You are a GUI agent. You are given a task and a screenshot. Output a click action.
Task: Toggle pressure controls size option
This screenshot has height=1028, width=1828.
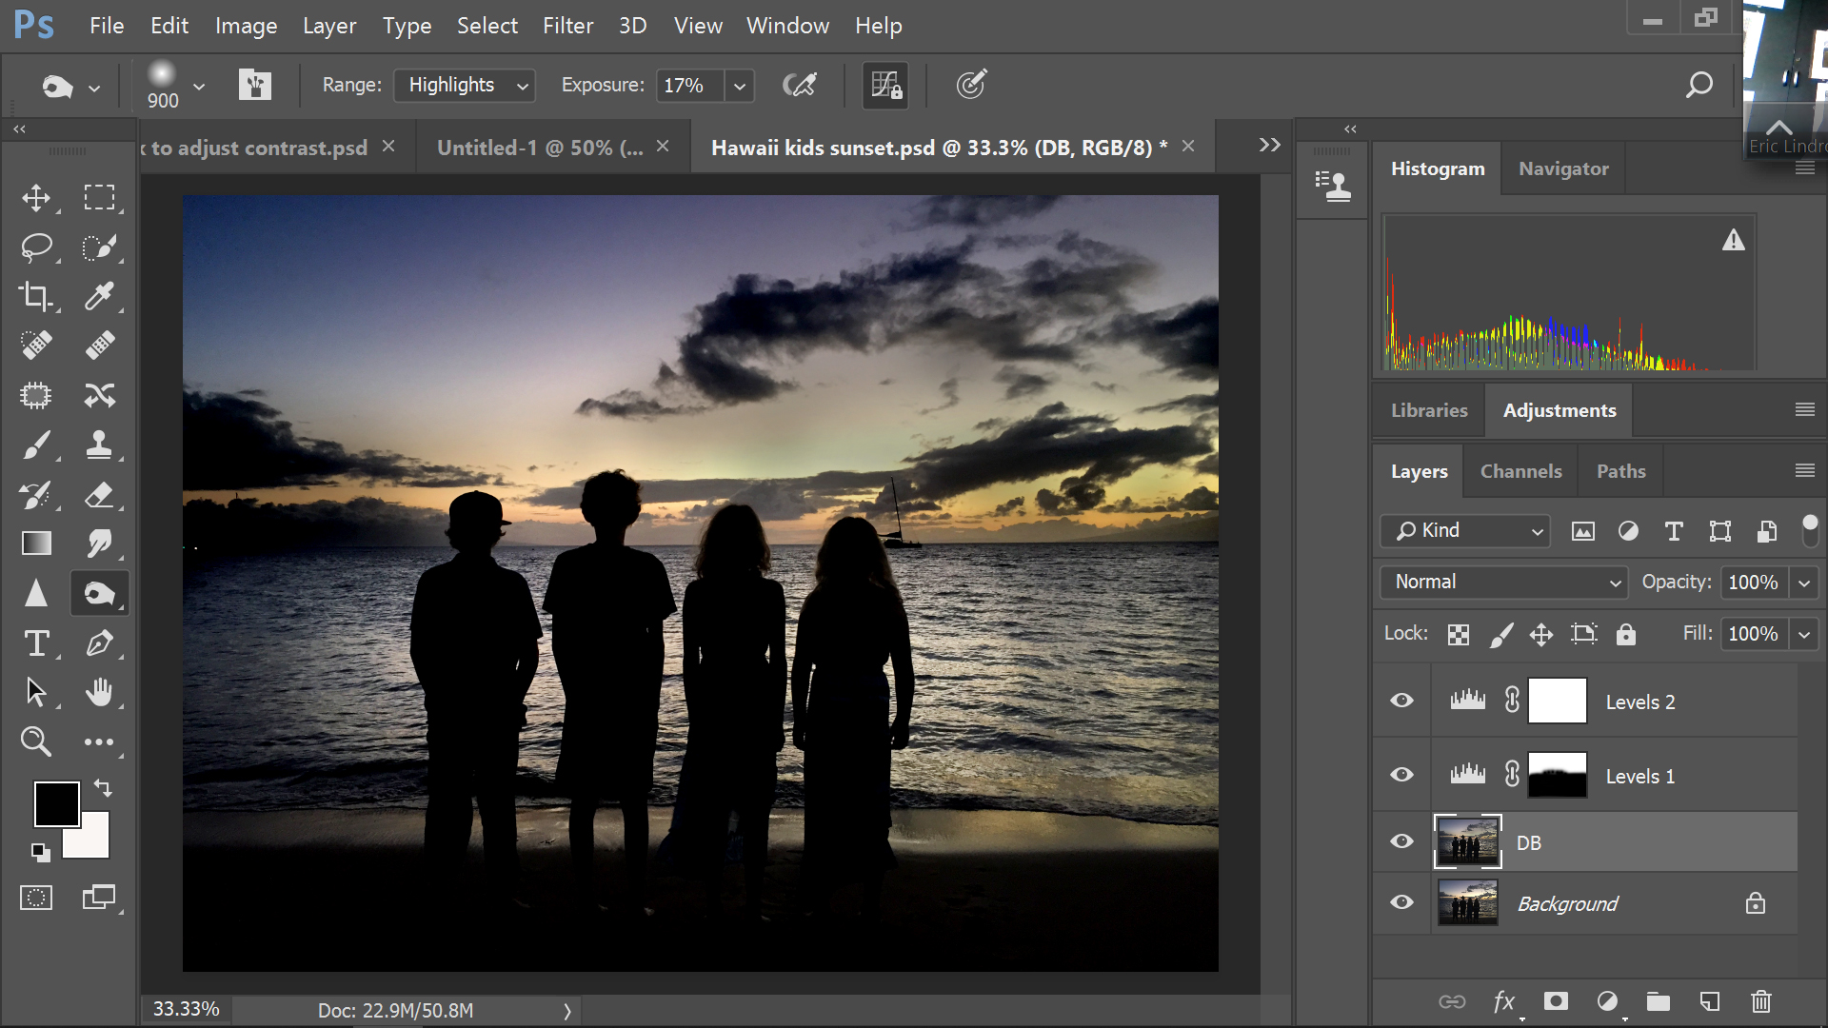point(971,85)
